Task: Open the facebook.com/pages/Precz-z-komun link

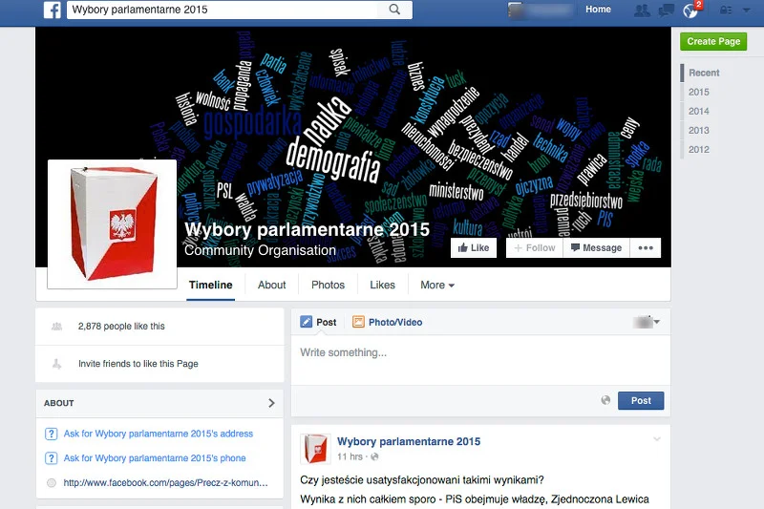Action: [x=165, y=482]
